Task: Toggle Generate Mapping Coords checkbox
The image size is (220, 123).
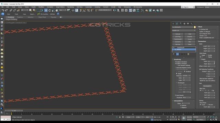Action: (x=175, y=68)
